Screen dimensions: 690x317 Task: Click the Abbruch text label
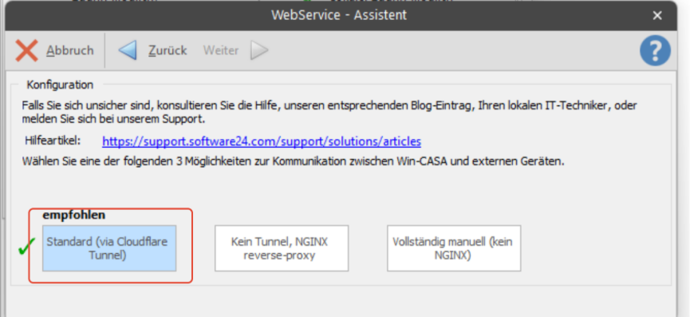click(70, 50)
